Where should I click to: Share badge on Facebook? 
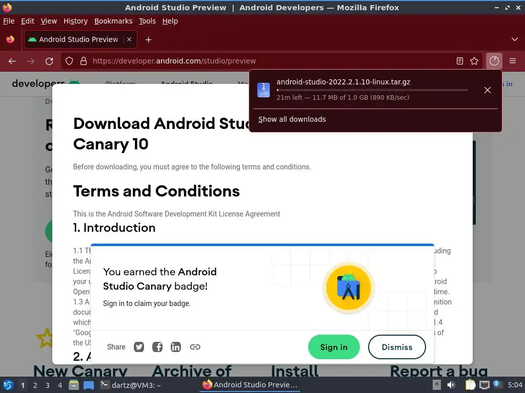(157, 347)
